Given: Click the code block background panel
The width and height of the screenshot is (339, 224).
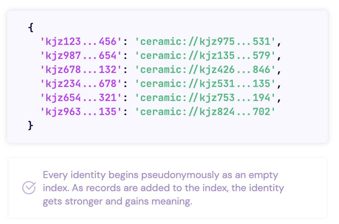Looking at the screenshot, I should pyautogui.click(x=167, y=76).
